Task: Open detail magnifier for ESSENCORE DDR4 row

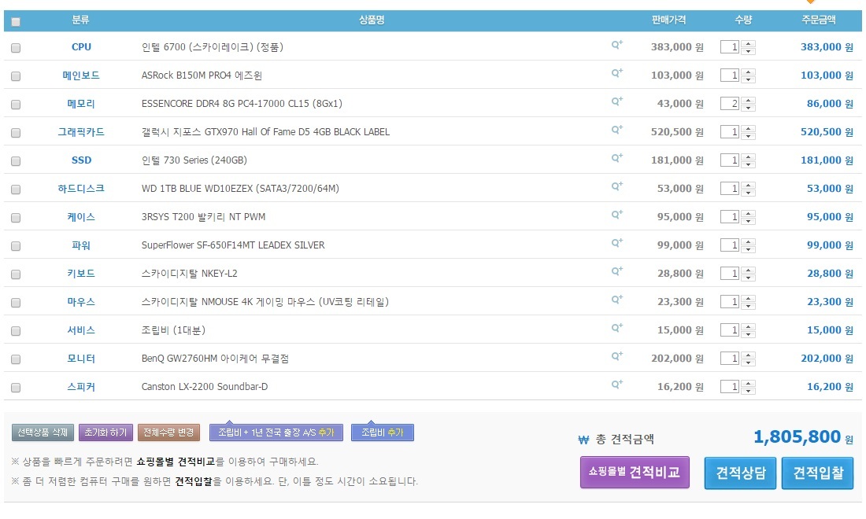Action: 617,101
